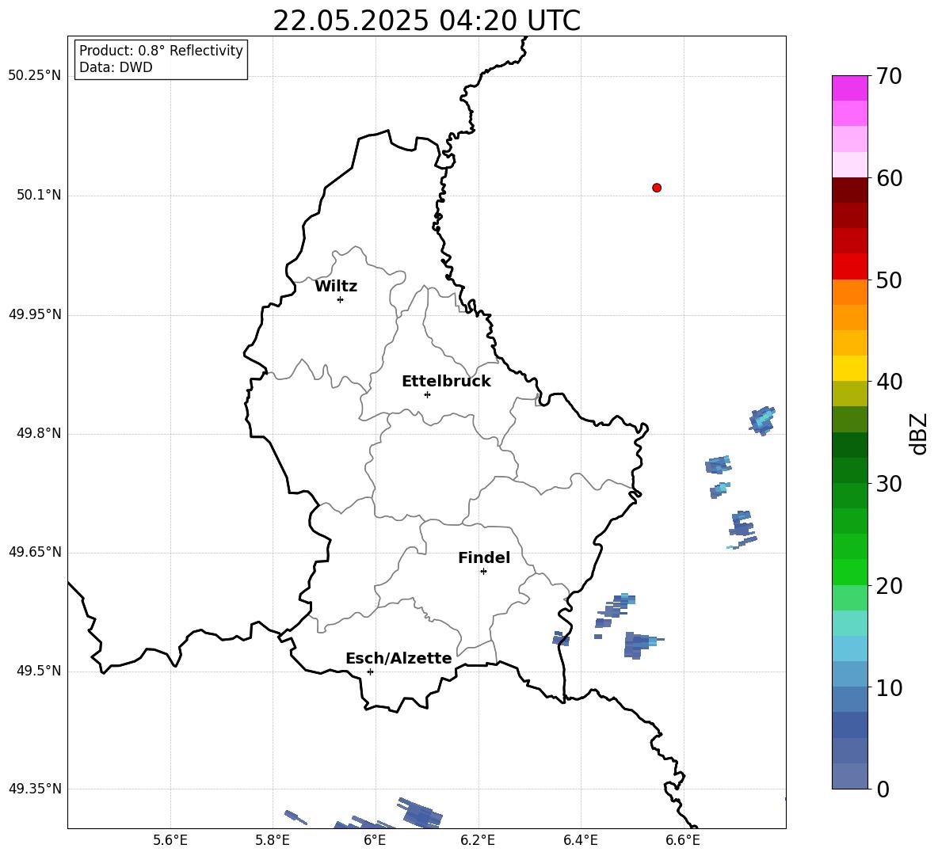Click the Ettelbruck city label
Screen dimensions: 938x856
(446, 382)
